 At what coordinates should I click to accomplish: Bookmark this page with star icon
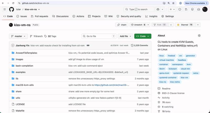[173, 3]
